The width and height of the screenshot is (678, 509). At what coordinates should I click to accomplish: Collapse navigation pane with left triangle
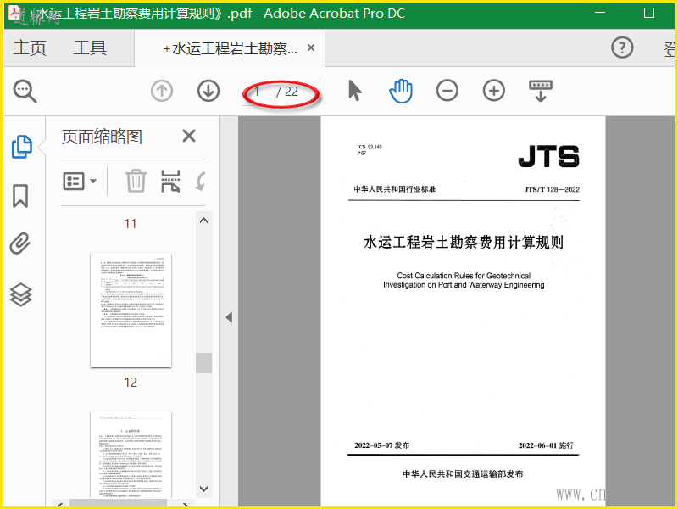coord(229,317)
